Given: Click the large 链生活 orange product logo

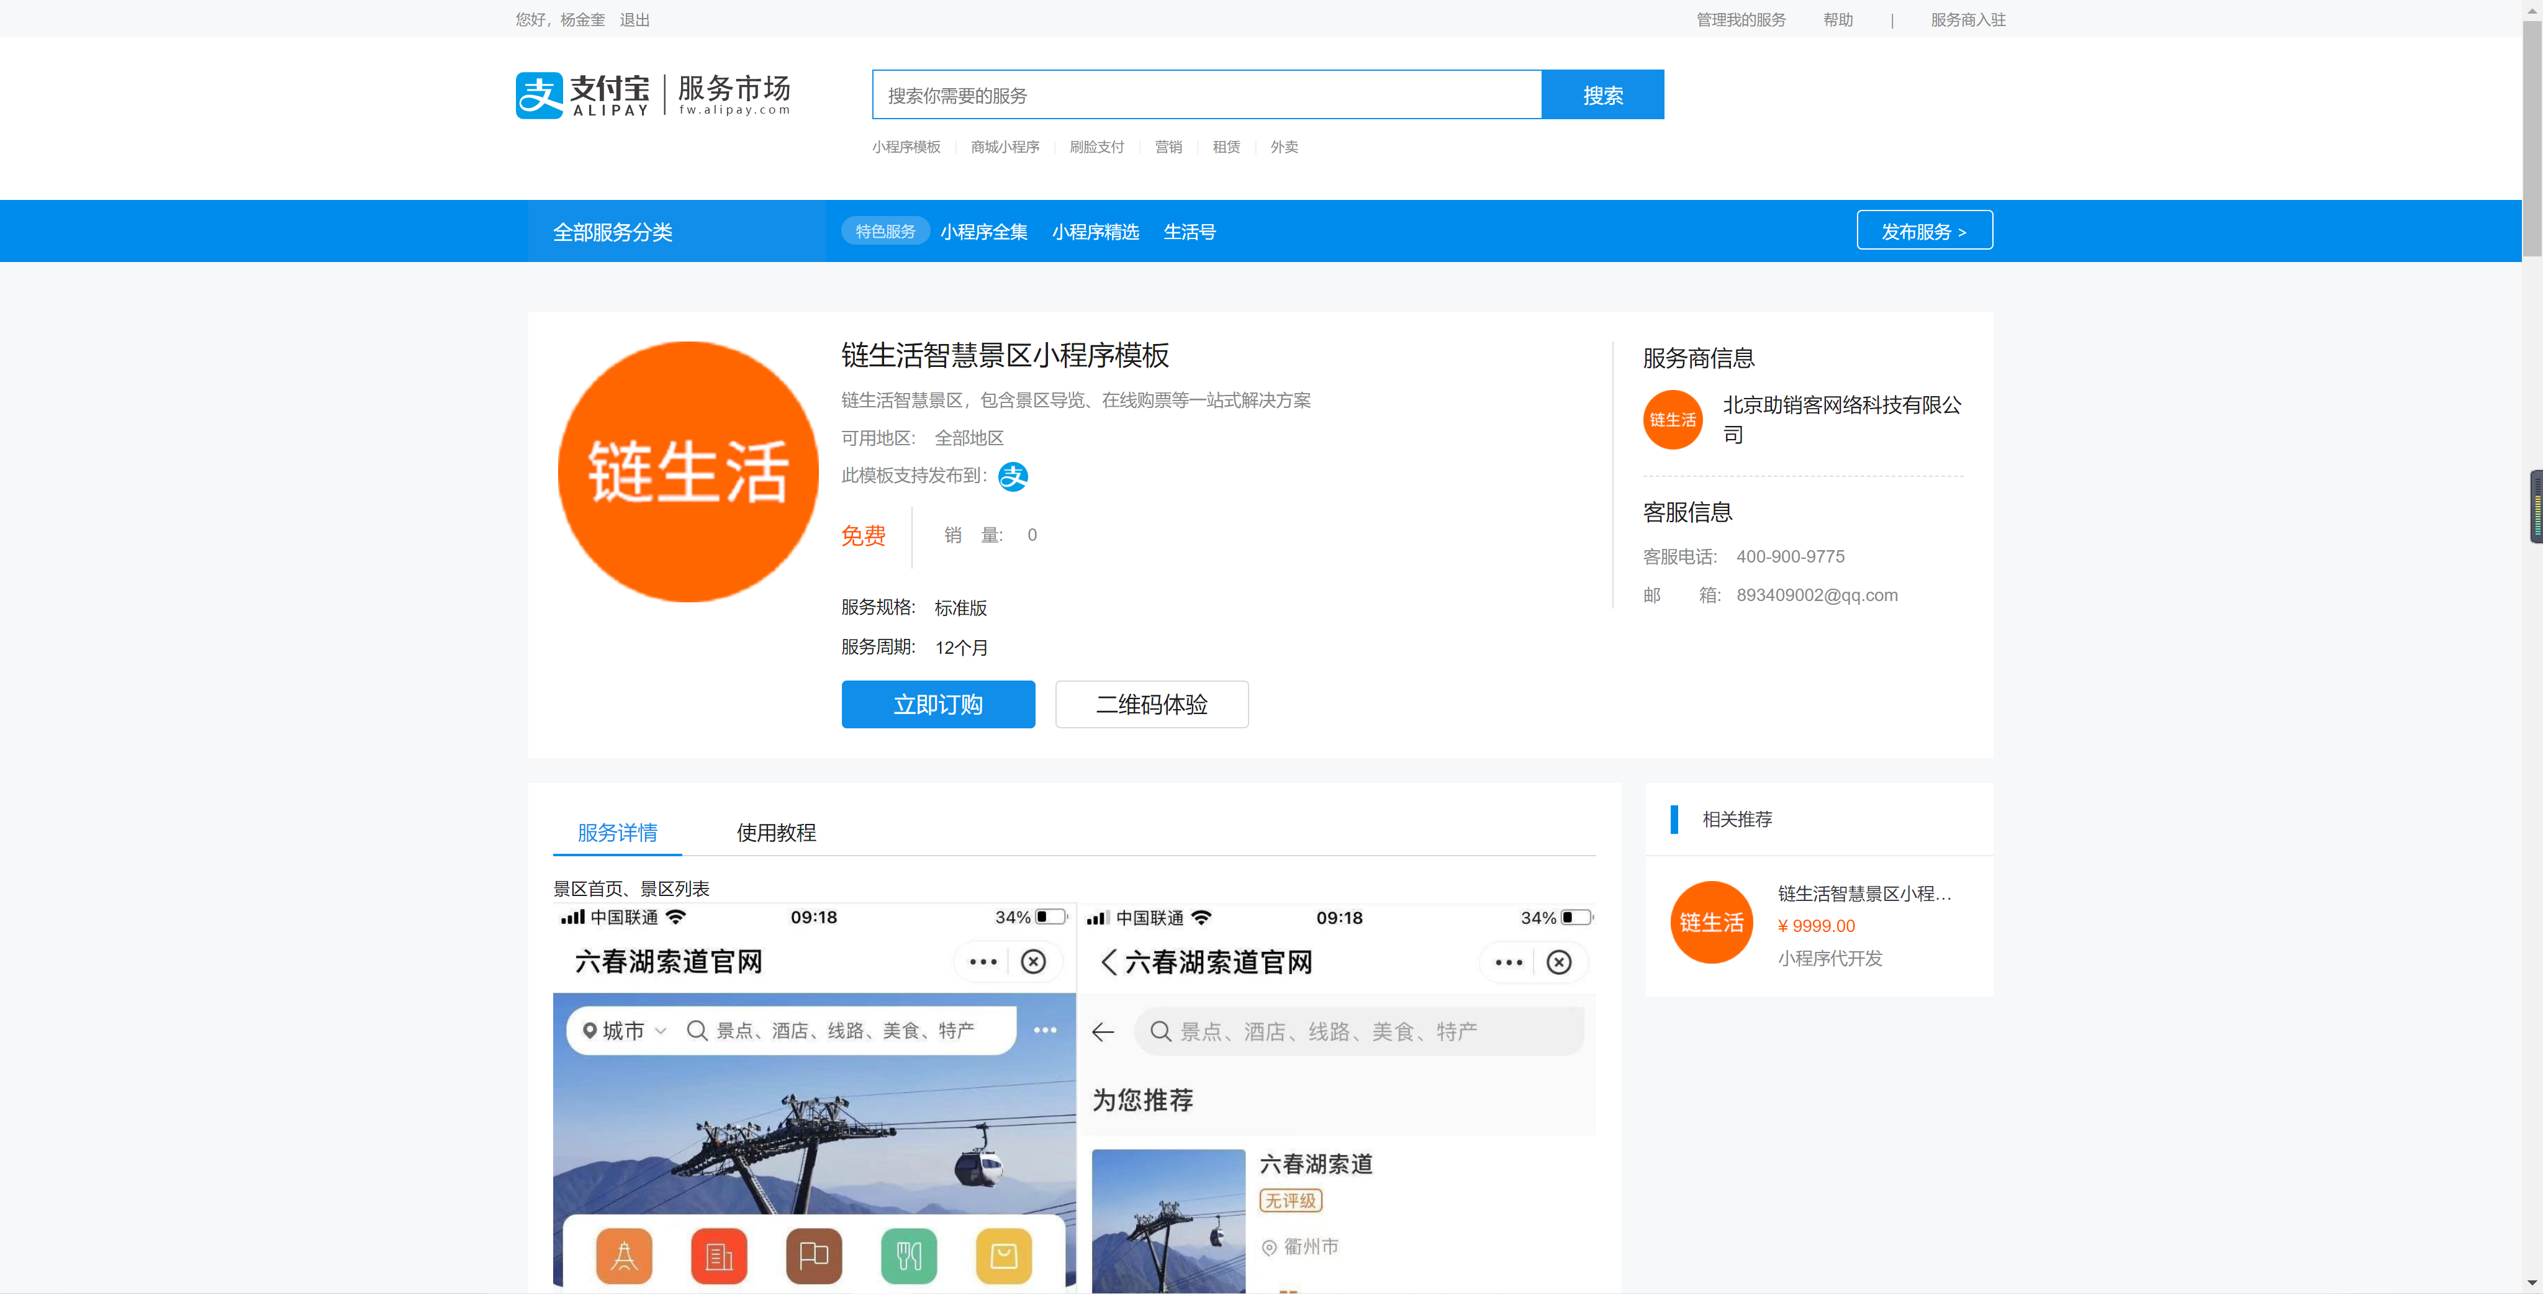Looking at the screenshot, I should click(x=688, y=472).
